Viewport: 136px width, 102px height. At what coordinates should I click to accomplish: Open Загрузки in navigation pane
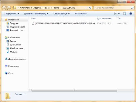tap(14, 23)
